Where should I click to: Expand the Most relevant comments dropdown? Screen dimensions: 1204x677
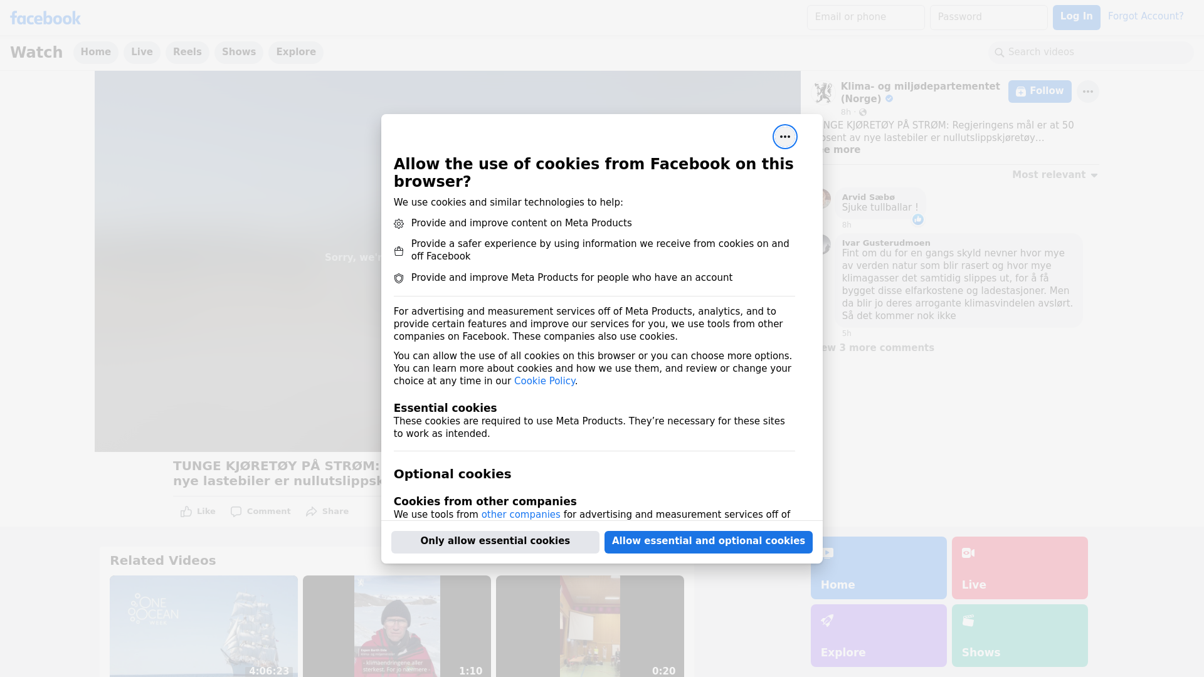coord(1055,175)
